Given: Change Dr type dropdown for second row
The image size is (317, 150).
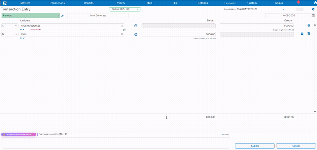Looking at the screenshot, I should [x=10, y=34].
